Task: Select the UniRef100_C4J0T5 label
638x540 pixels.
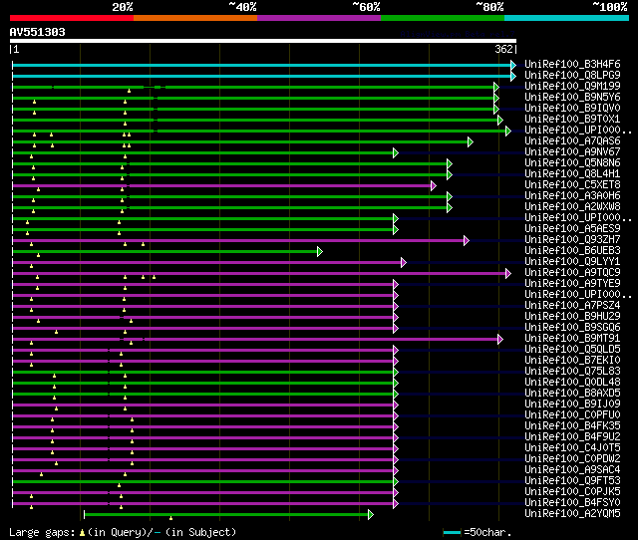Action: tap(572, 448)
